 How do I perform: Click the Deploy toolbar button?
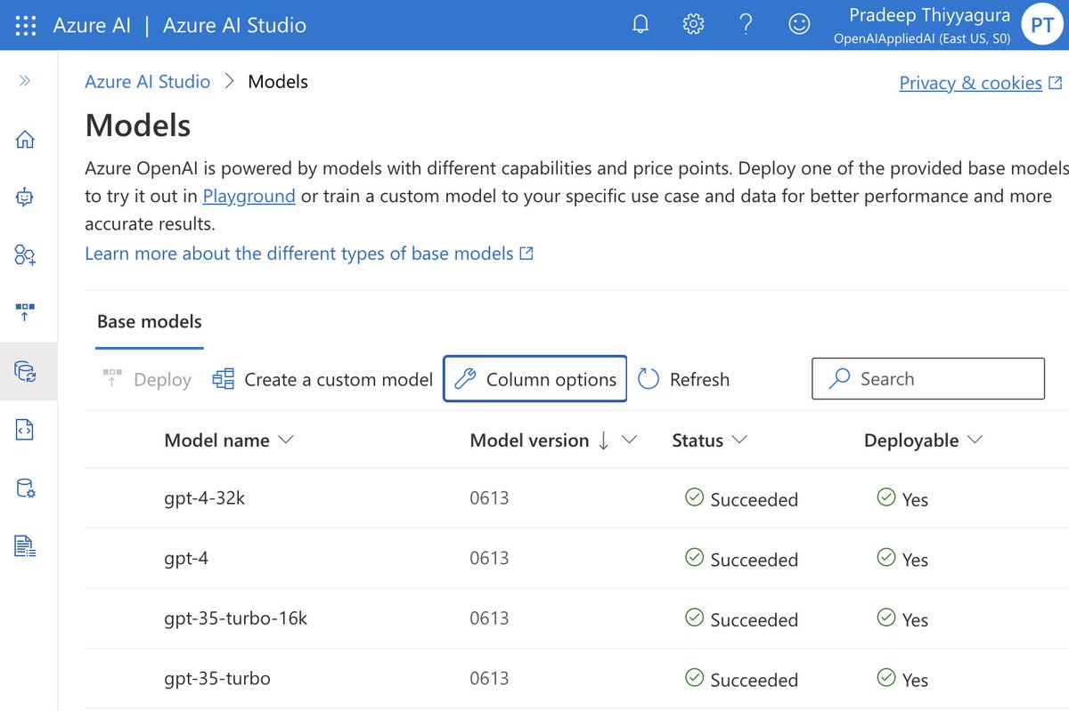click(x=147, y=380)
